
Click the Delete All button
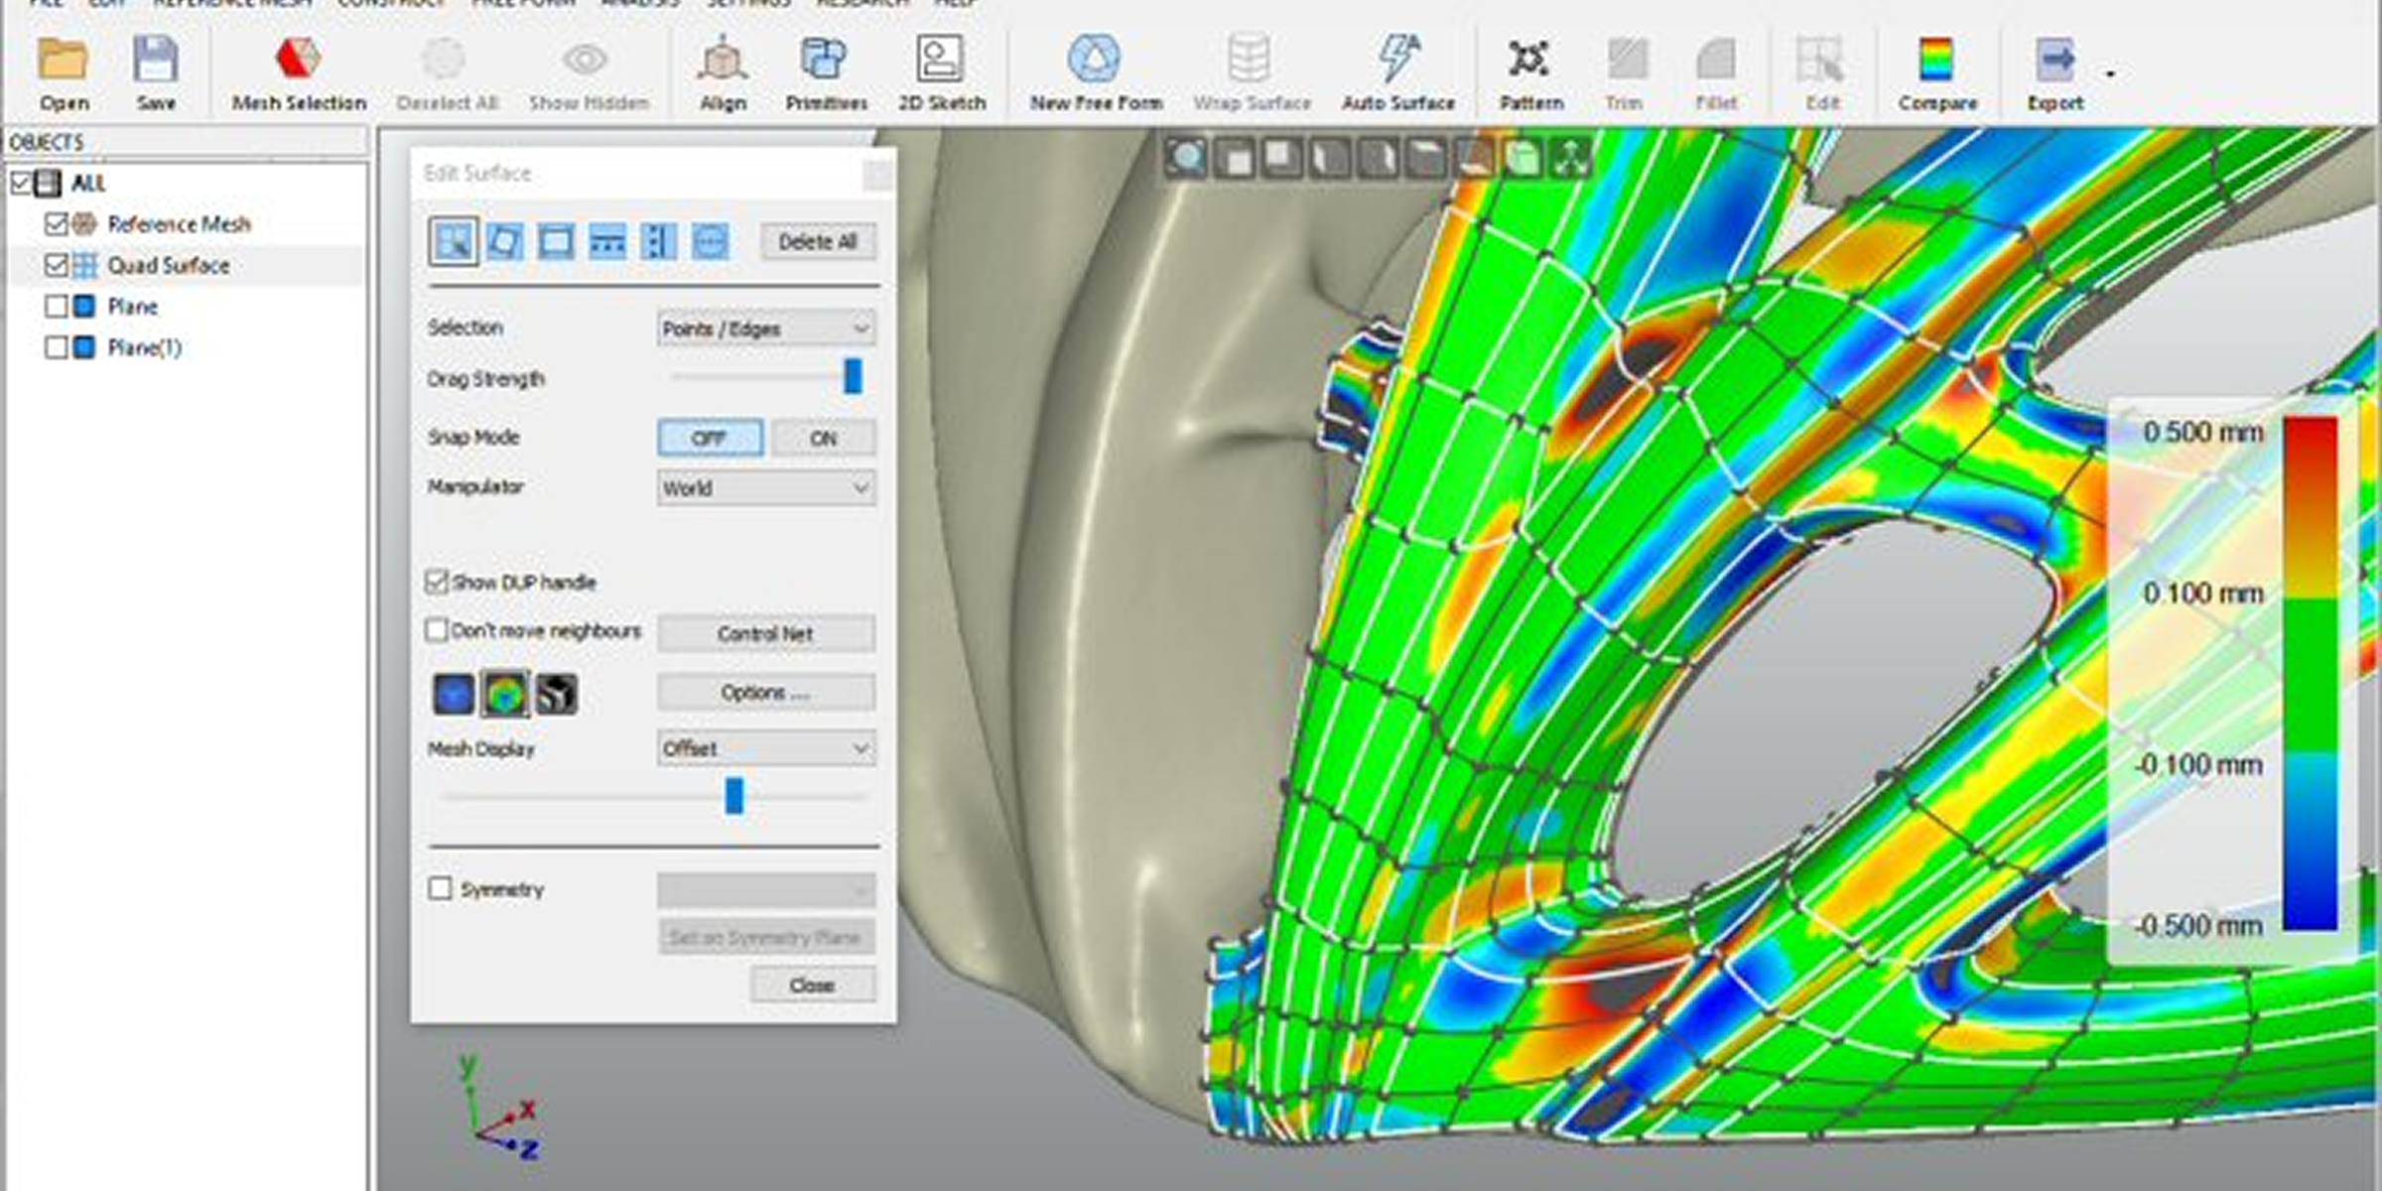pyautogui.click(x=818, y=242)
